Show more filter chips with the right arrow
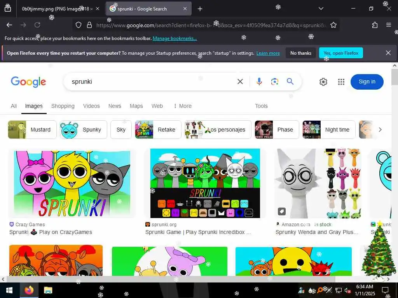Image resolution: width=398 pixels, height=298 pixels. pos(380,130)
